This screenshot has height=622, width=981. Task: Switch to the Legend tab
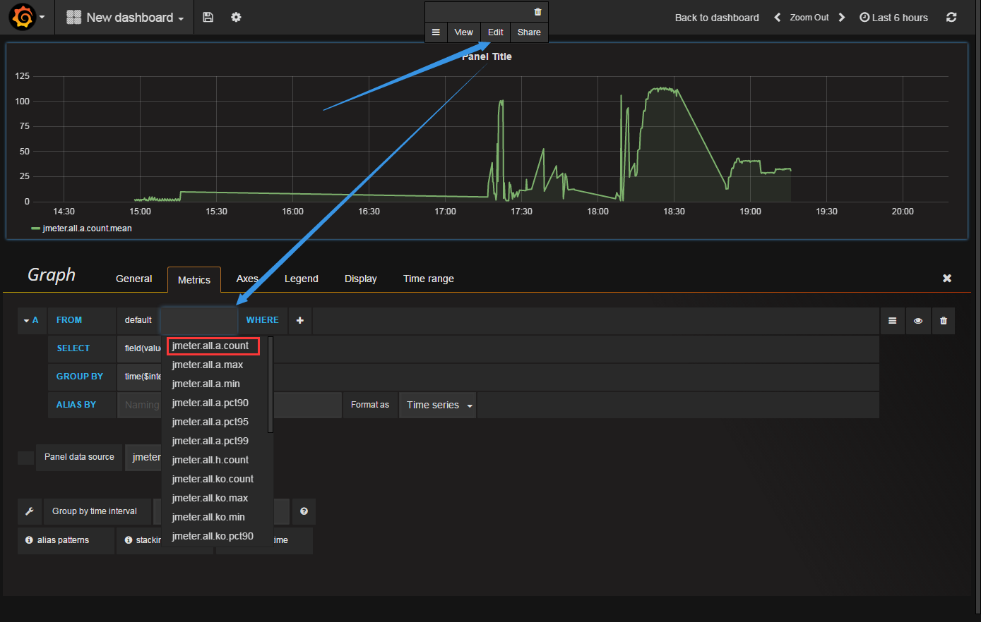click(302, 279)
